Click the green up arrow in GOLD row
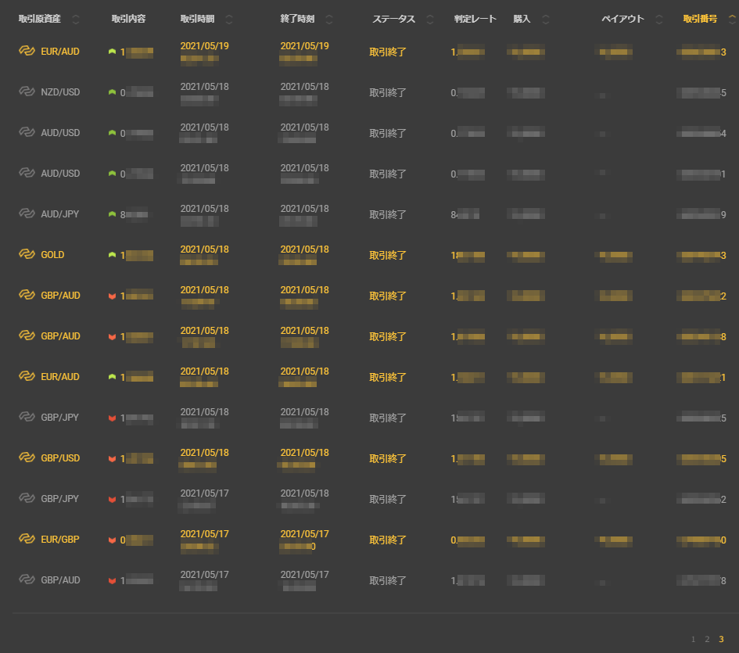Screen dimensions: 739x653 pos(112,255)
